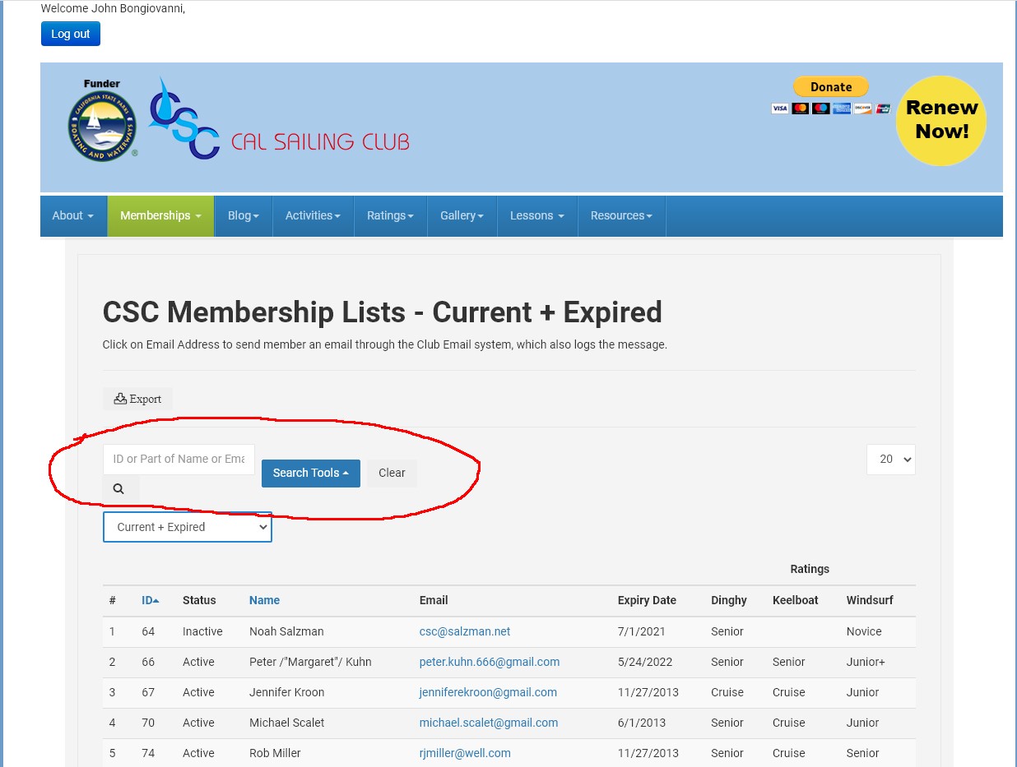Screen dimensions: 1017x767
Task: Open the 20 rows per page selector
Action: [891, 460]
